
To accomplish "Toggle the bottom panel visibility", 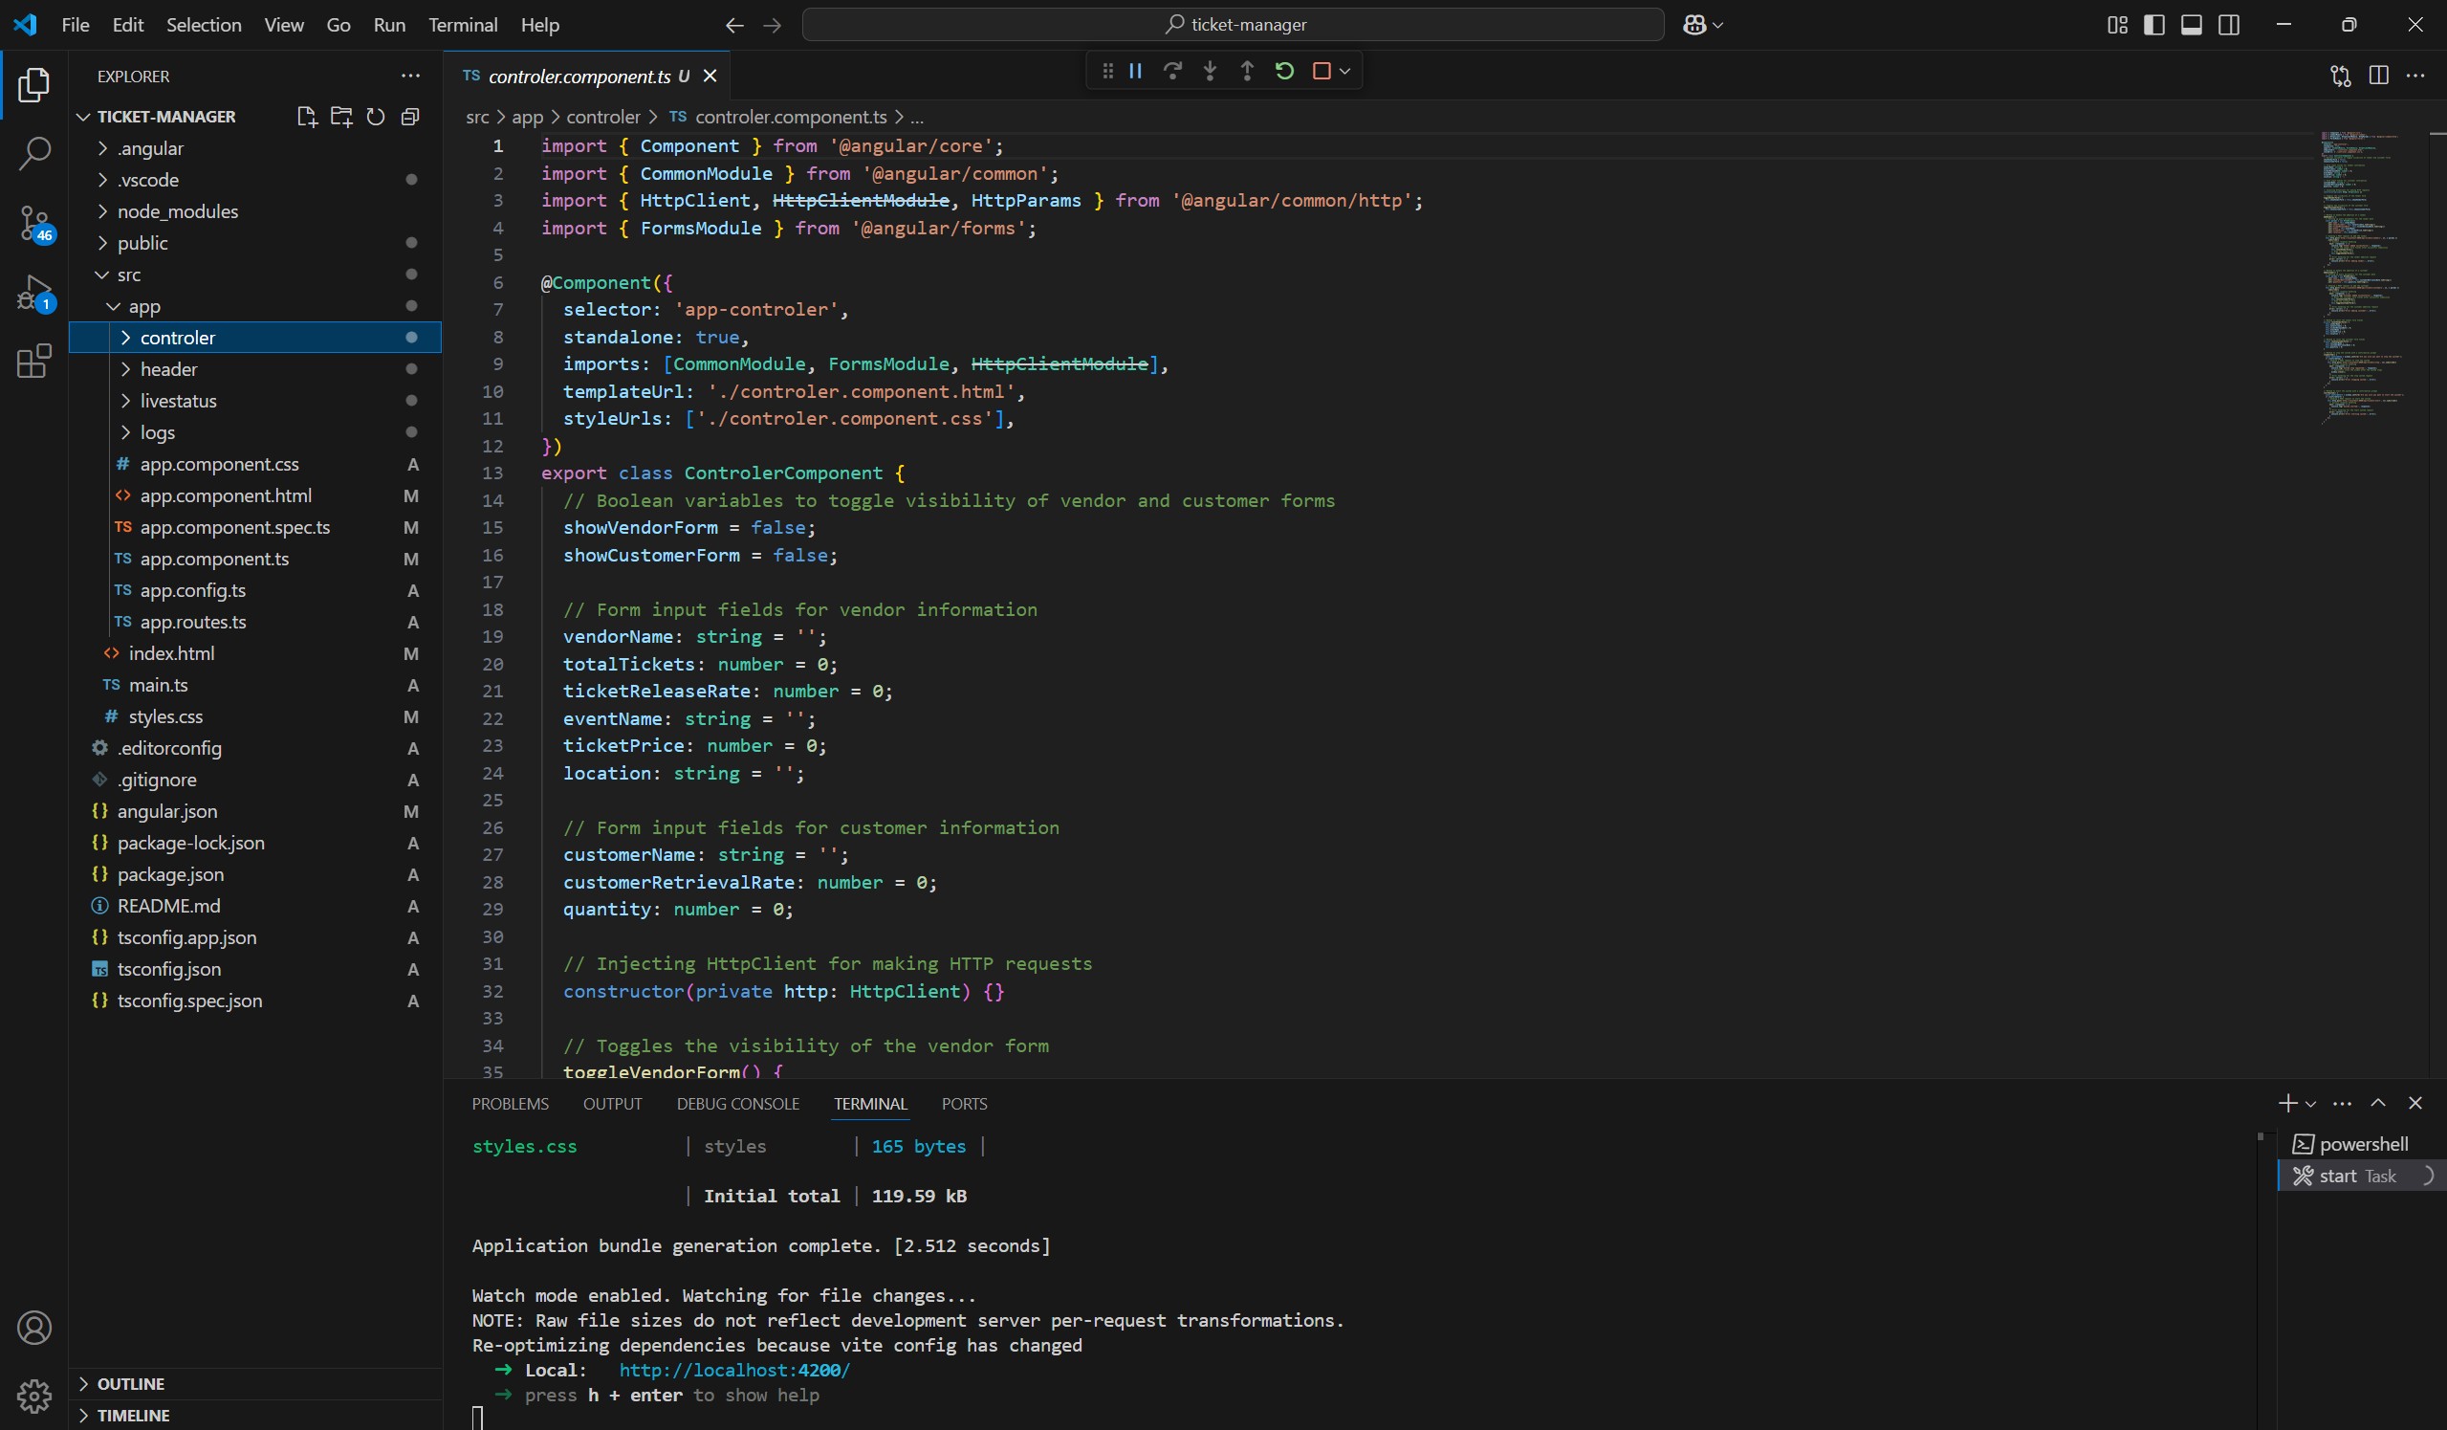I will pos(2192,25).
